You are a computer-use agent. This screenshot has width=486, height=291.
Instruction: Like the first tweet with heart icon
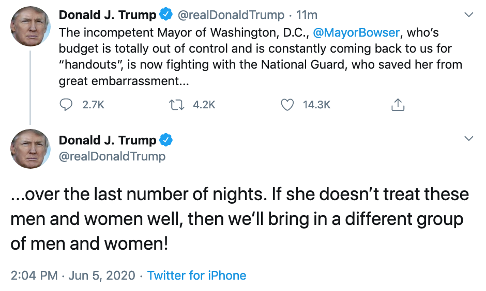click(x=287, y=105)
